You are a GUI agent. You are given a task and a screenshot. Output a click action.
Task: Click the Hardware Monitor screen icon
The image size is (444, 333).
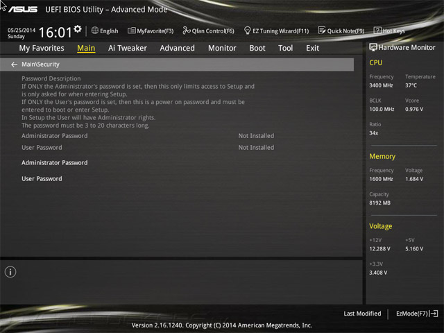click(x=373, y=47)
